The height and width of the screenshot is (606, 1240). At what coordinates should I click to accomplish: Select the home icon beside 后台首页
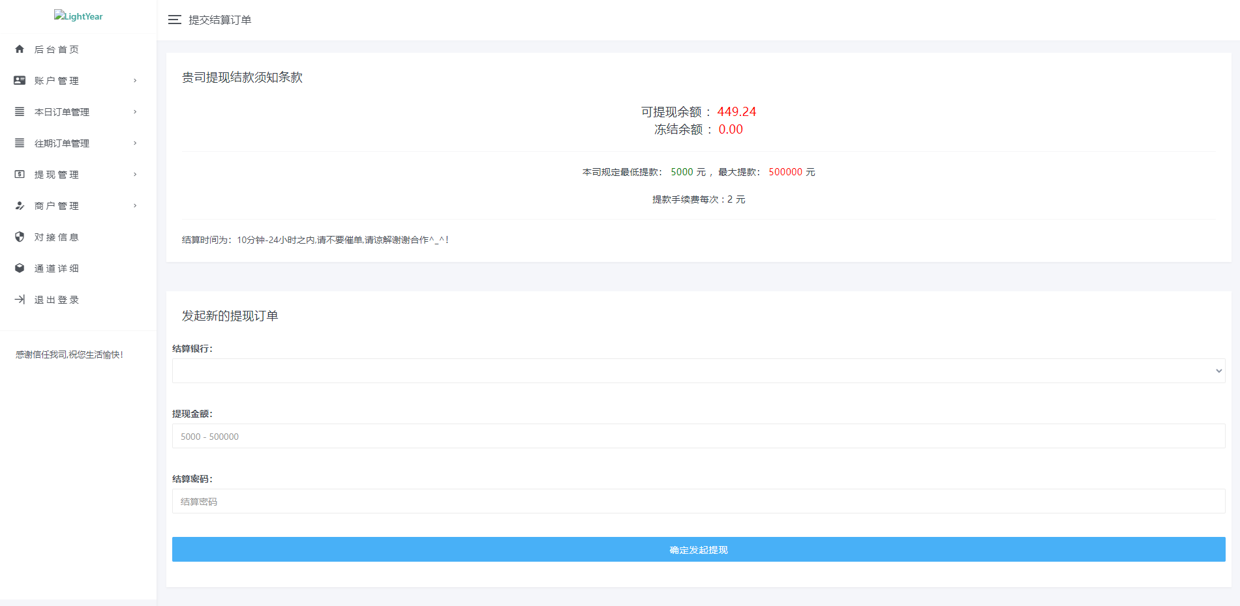tap(19, 49)
